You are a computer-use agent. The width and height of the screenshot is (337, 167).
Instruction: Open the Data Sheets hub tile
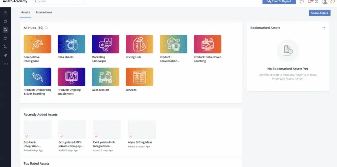71,44
